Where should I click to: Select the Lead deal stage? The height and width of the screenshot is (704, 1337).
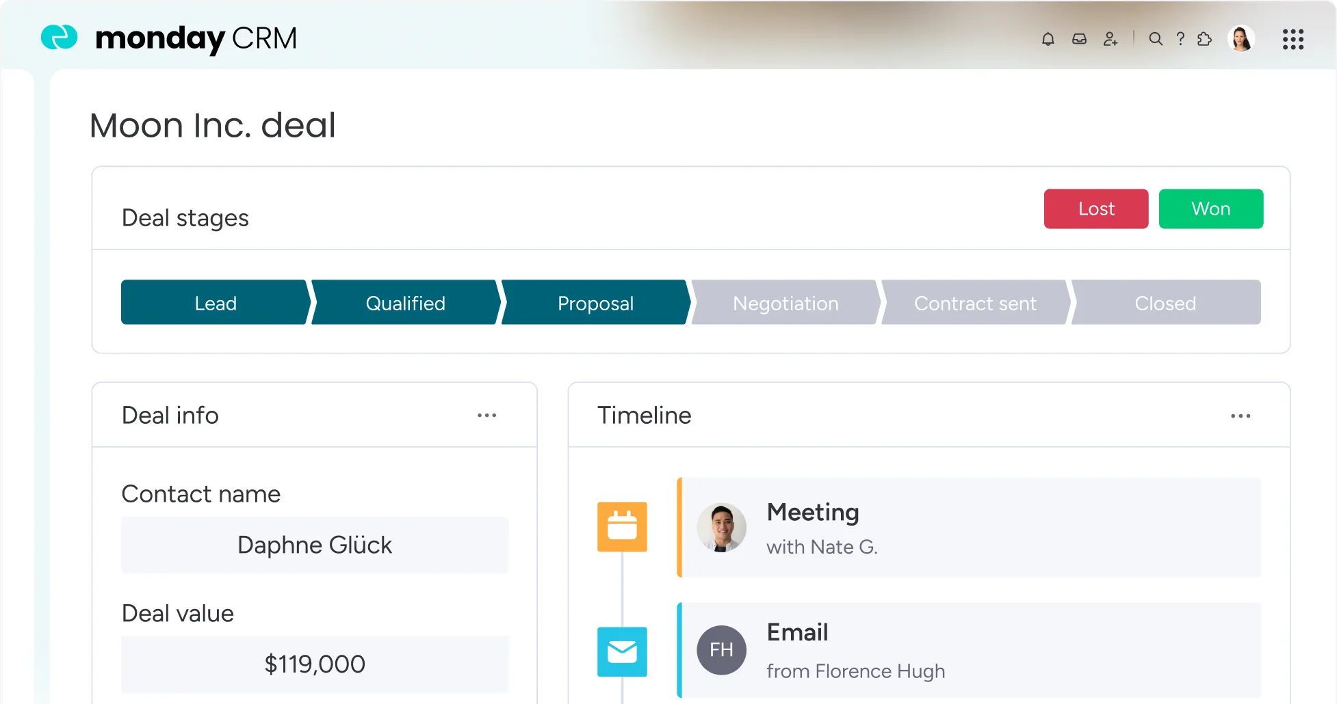(x=216, y=302)
